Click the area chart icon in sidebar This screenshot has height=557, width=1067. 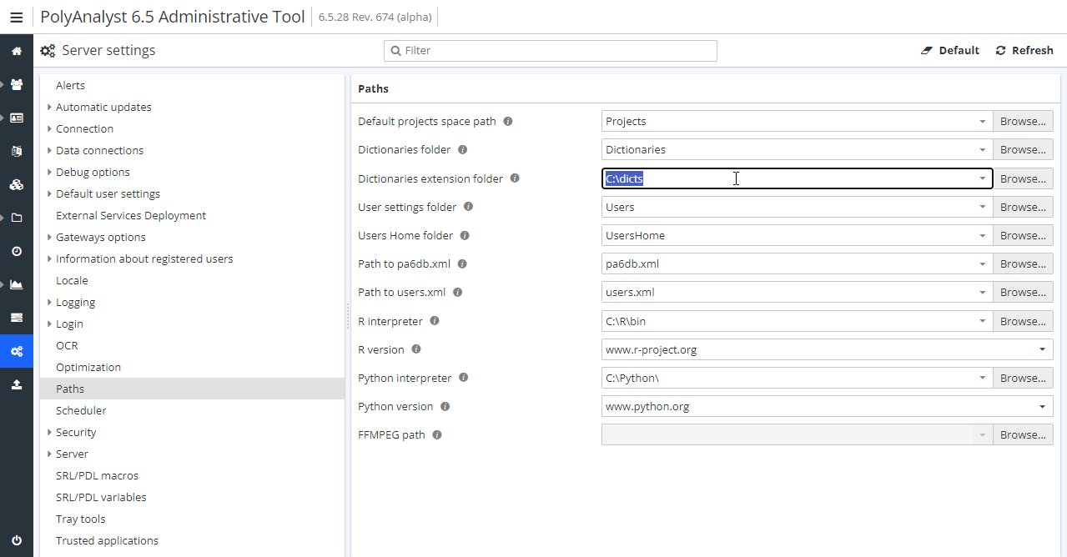(x=17, y=284)
